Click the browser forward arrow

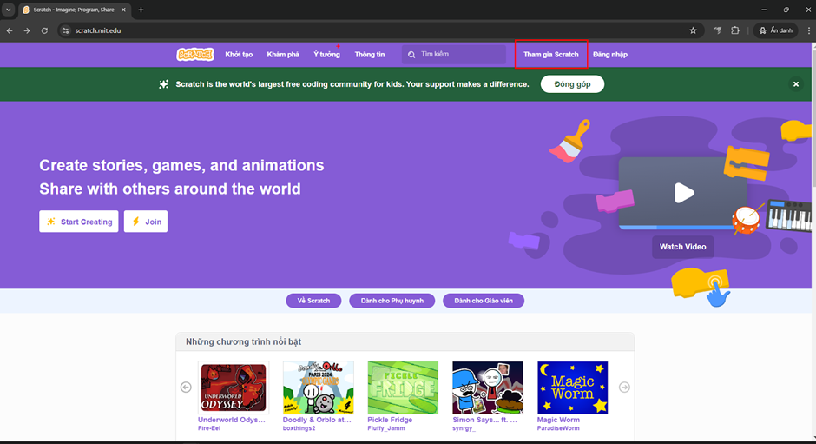pos(27,30)
